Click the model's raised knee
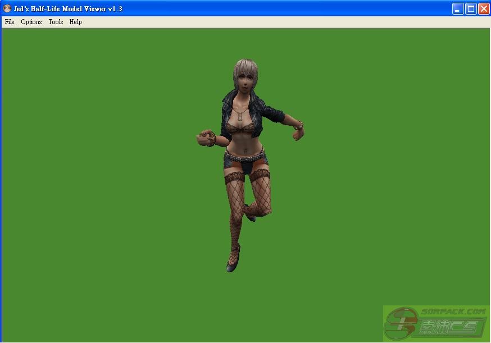Image resolution: width=491 pixels, height=343 pixels. click(x=265, y=209)
